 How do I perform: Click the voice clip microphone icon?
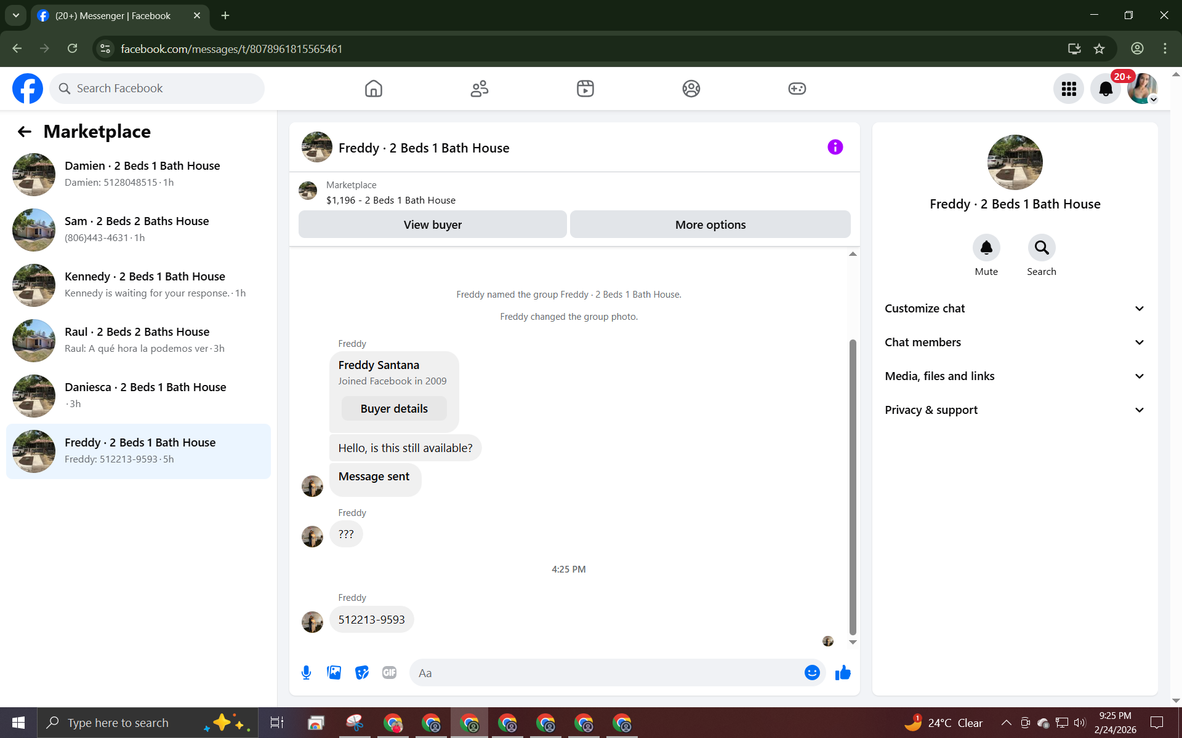[x=306, y=673]
